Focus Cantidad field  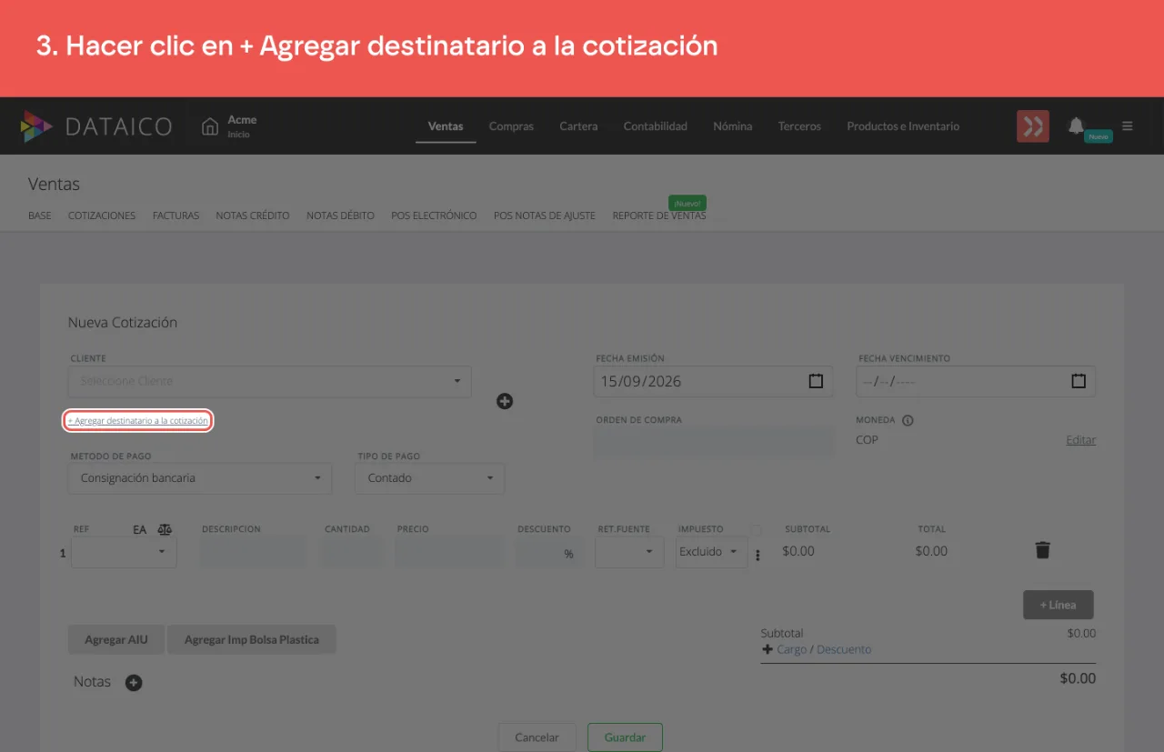[x=353, y=552]
